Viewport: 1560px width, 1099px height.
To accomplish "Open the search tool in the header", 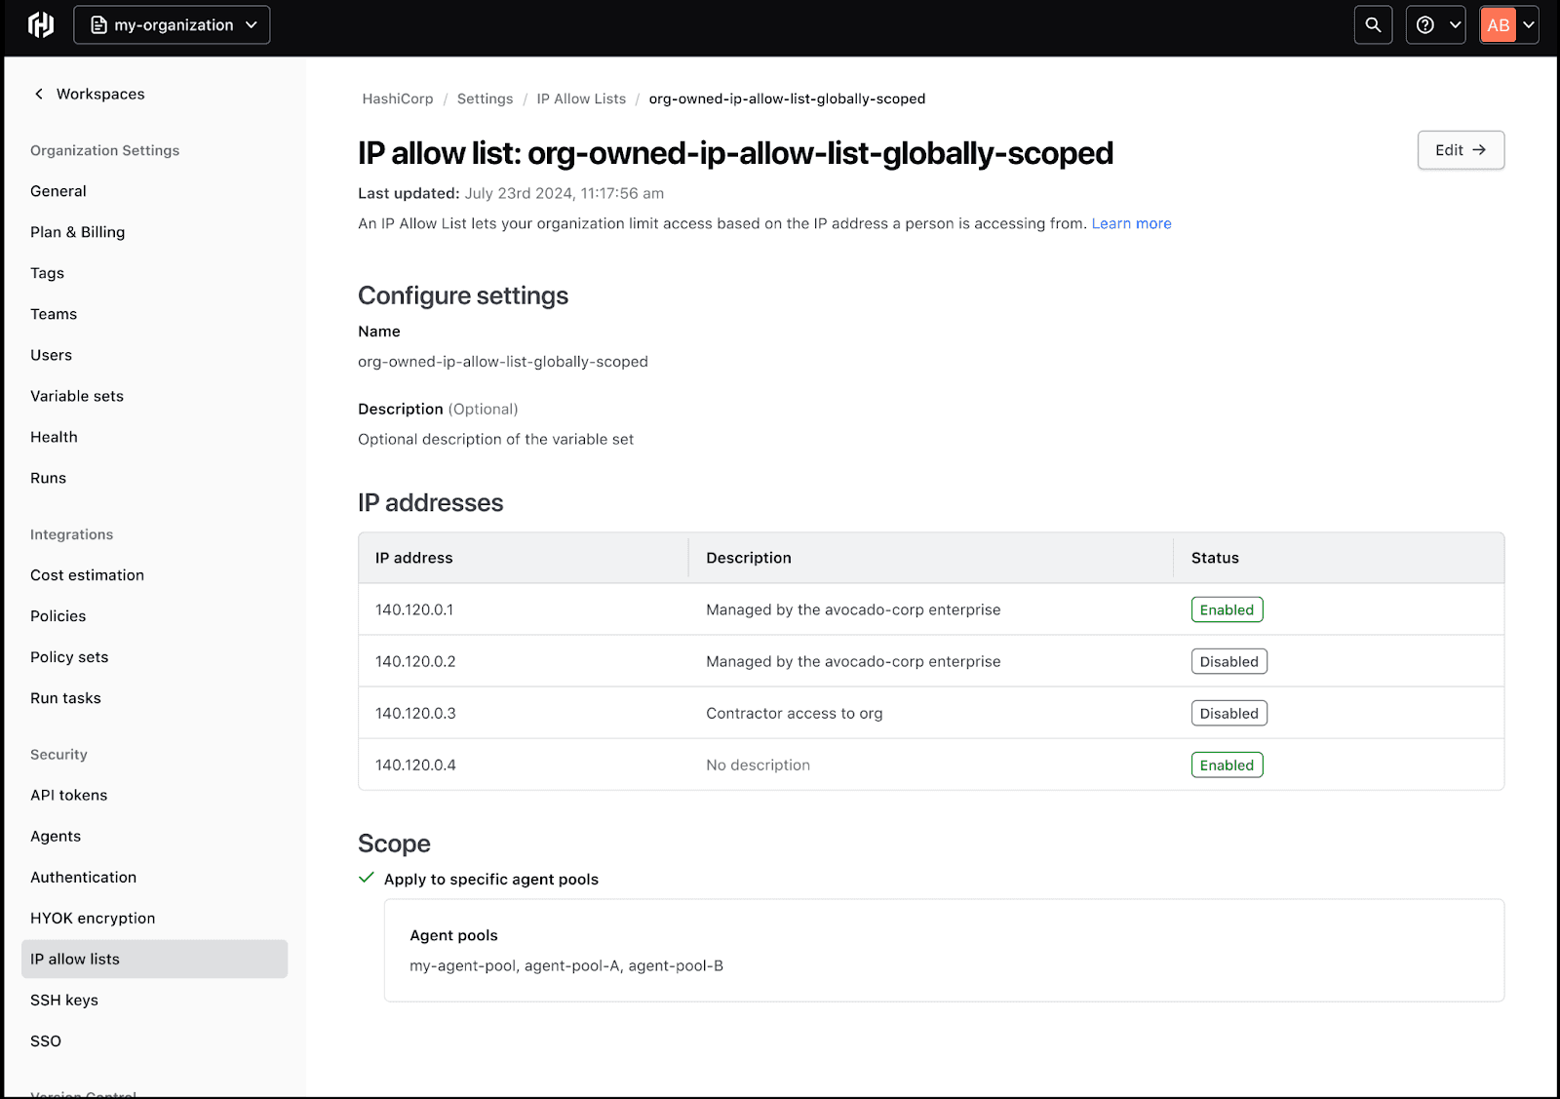I will (x=1373, y=24).
